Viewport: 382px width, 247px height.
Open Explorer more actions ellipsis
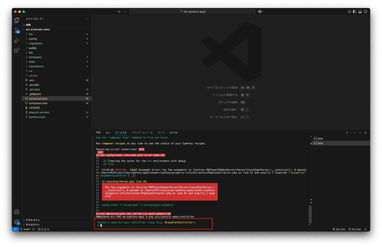[x=87, y=19]
